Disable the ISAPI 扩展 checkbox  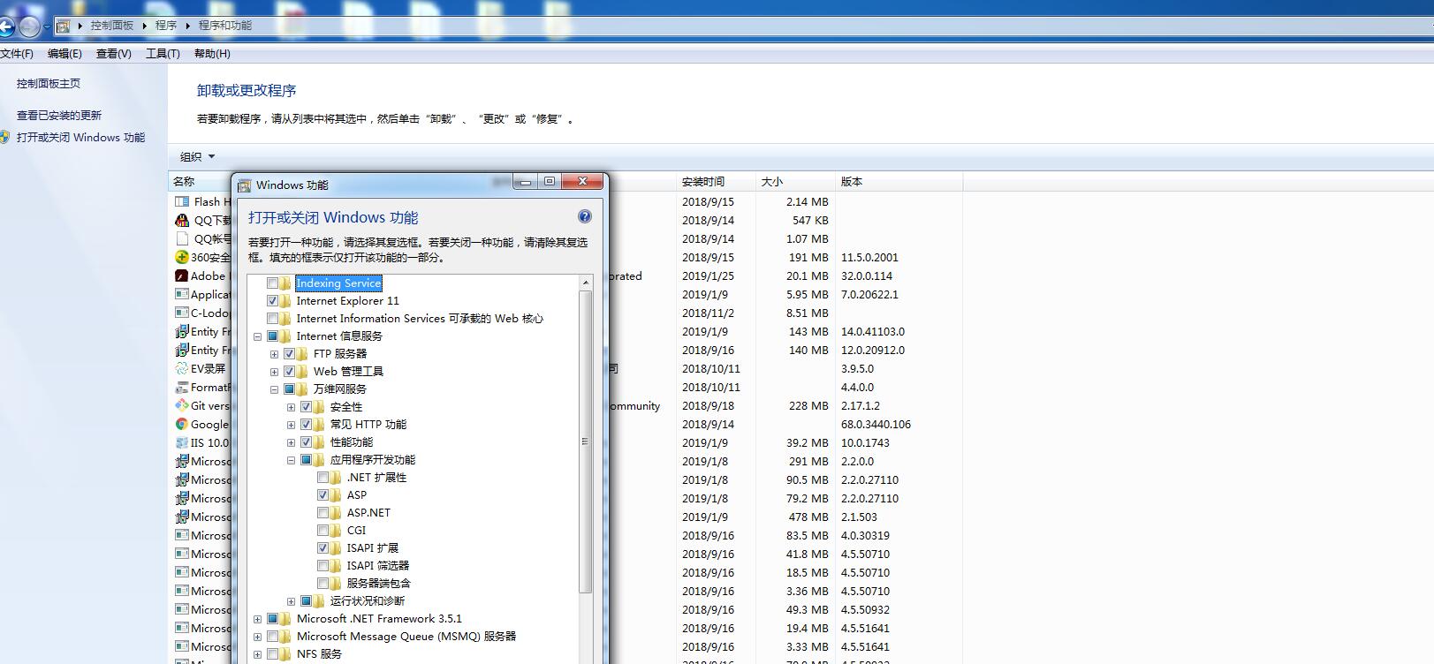coord(322,548)
